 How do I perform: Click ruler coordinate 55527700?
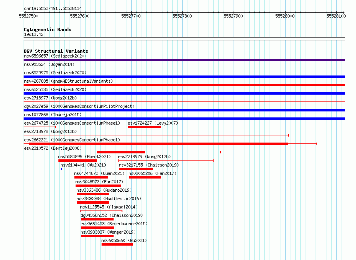(131, 16)
